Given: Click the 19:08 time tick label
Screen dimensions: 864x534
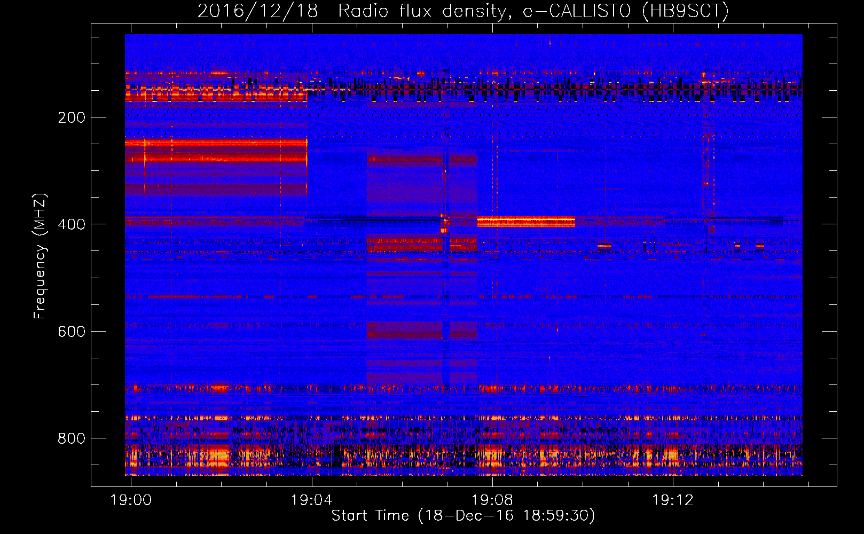Looking at the screenshot, I should pyautogui.click(x=492, y=500).
